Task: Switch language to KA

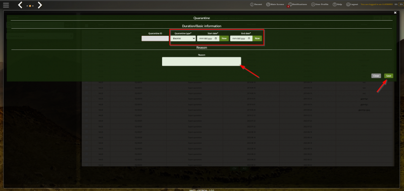Action: 396,5
